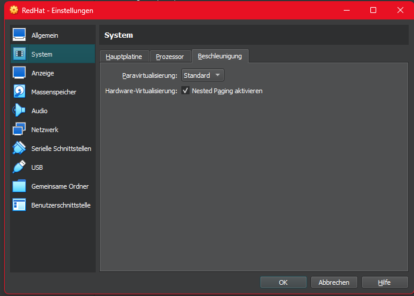Click the Abbrechen button

point(334,282)
